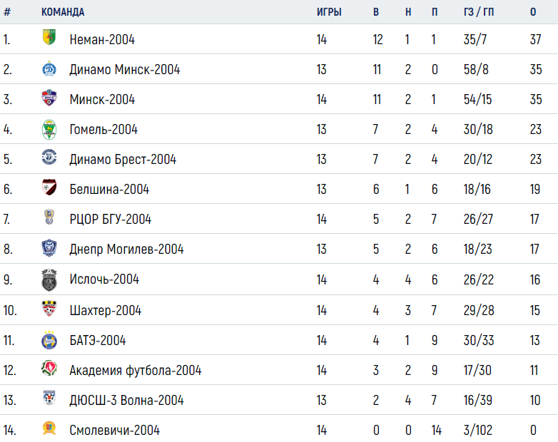
Task: Click the Академия футбола-2004 logo
Action: [x=49, y=369]
